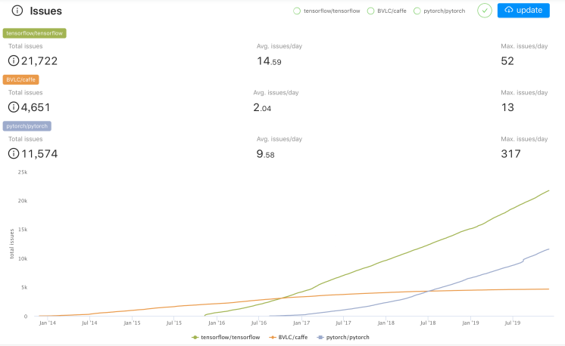Click the cloud icon inside update button

click(x=509, y=10)
